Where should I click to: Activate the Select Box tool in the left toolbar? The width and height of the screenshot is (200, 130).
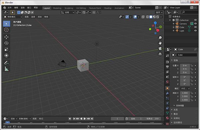point(6,24)
